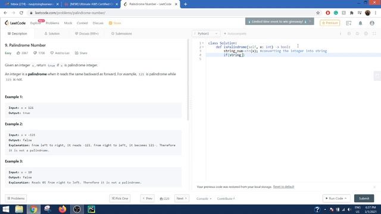Open the Run Code dropdown button
Viewport: 381px width, 214px height.
pos(336,198)
